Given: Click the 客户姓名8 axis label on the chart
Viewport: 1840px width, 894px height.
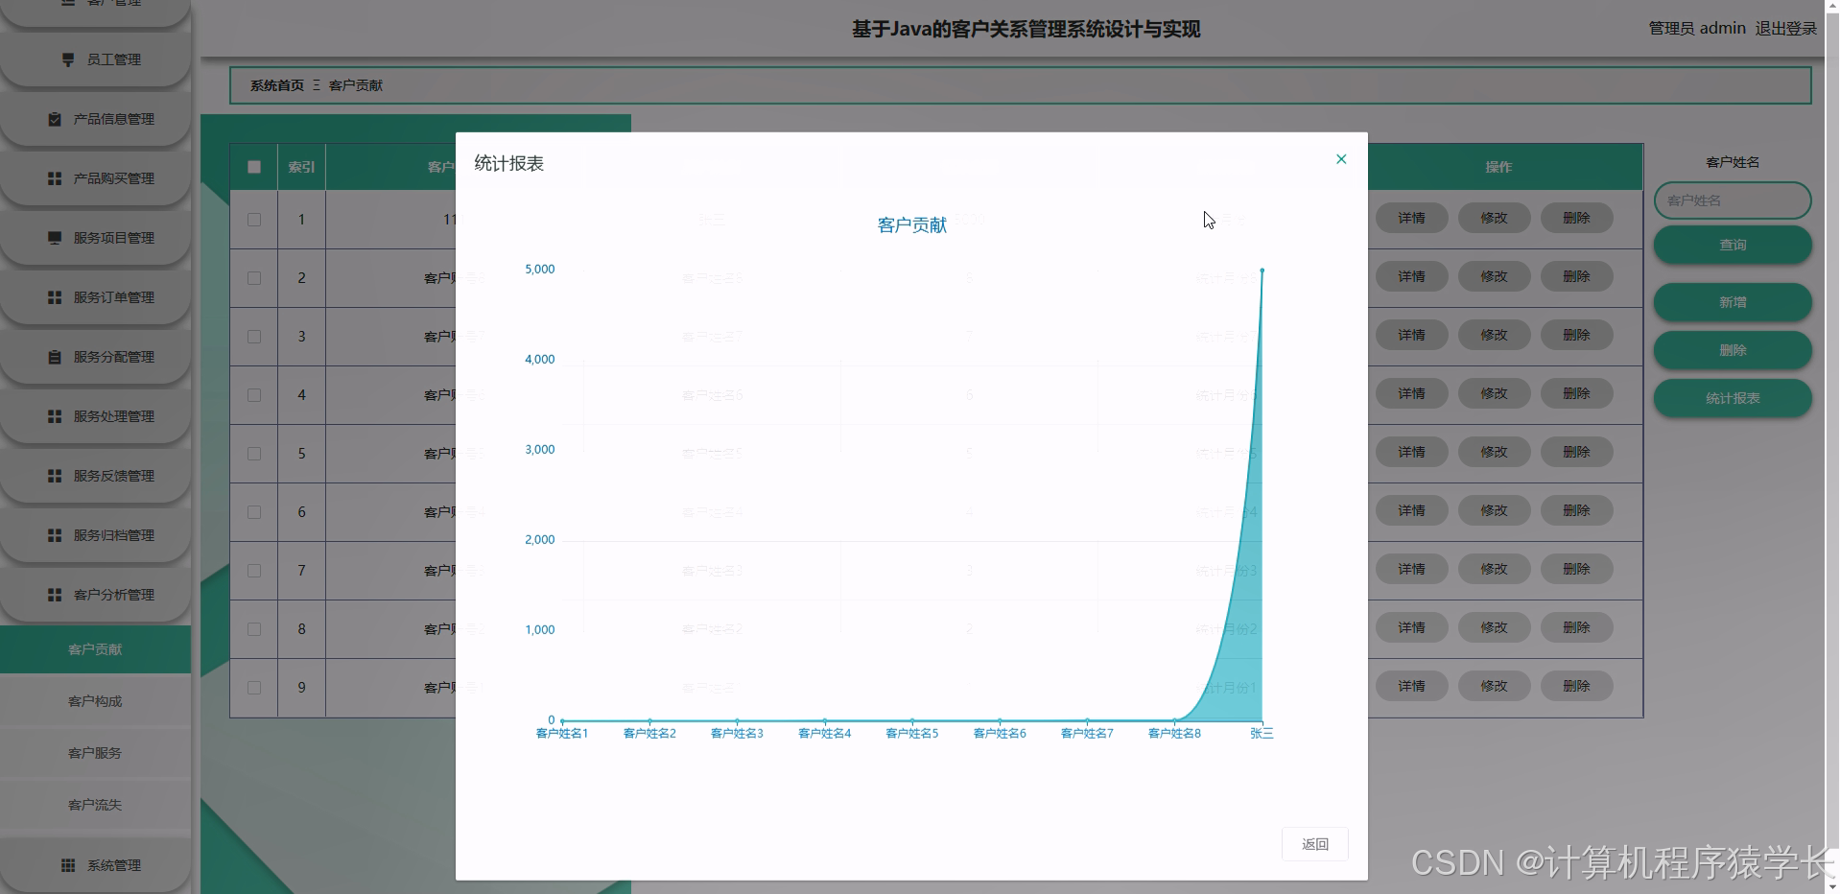Looking at the screenshot, I should 1175,734.
